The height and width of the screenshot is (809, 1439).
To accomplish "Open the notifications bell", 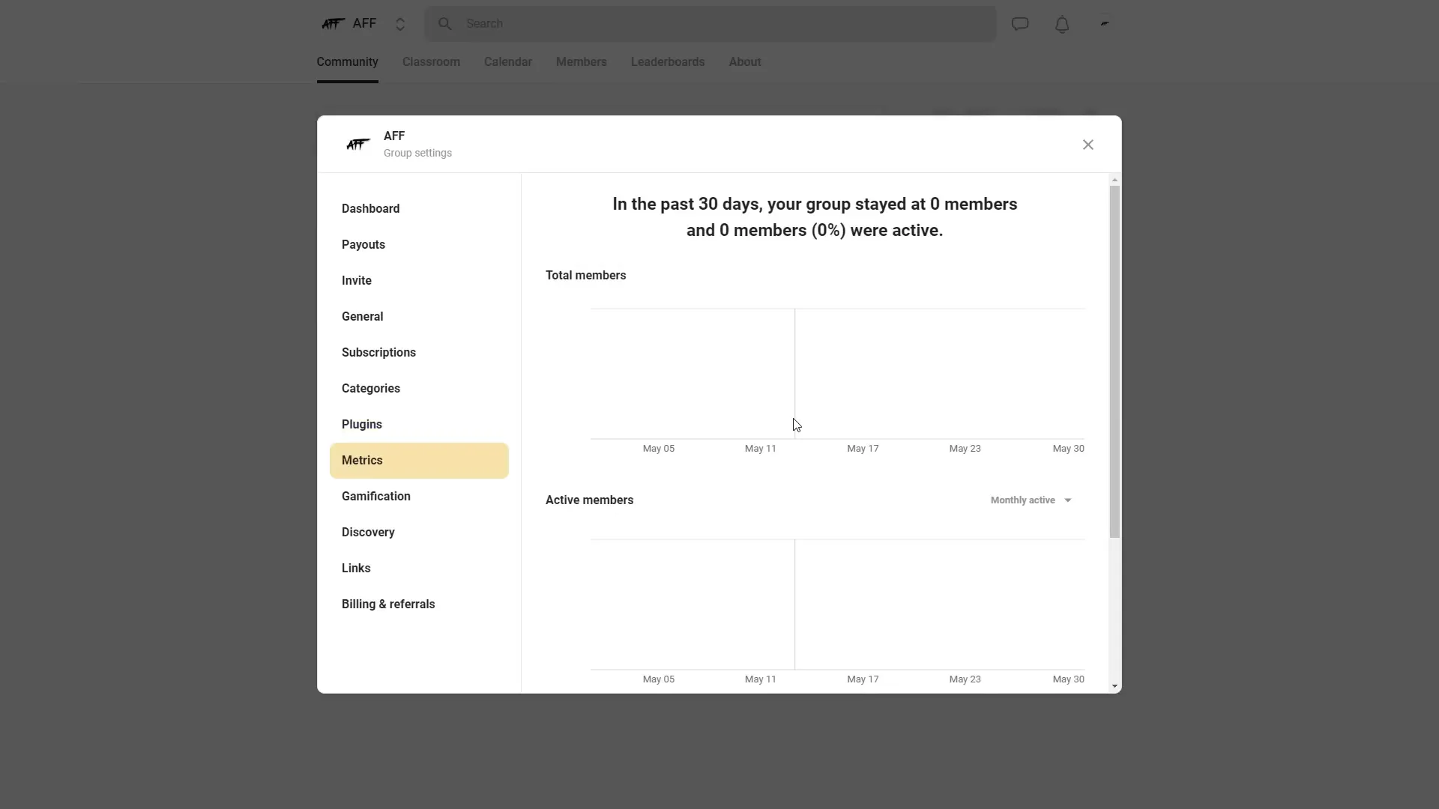I will pyautogui.click(x=1062, y=24).
